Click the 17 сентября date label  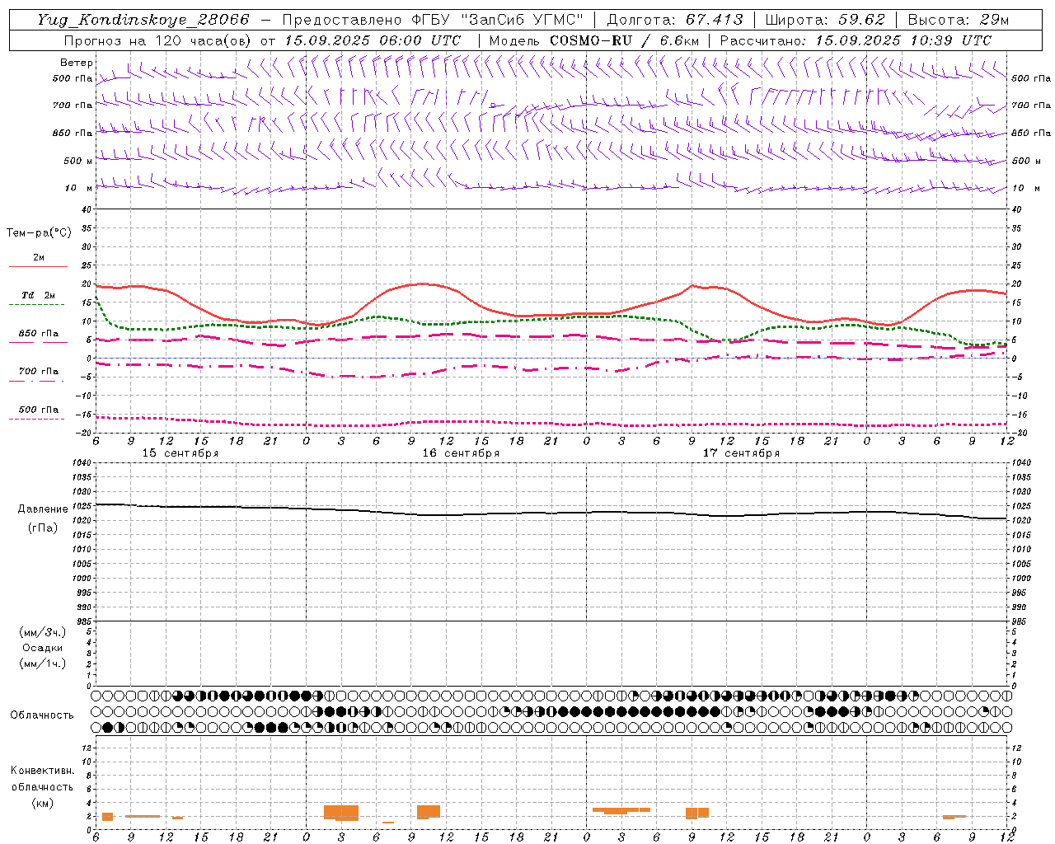tap(741, 453)
